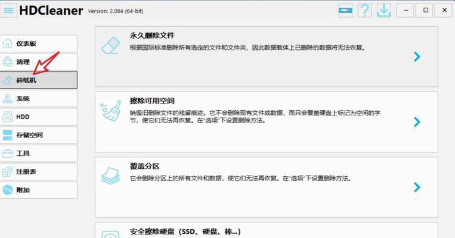The height and width of the screenshot is (238, 455).
Task: Select the 碎纸机 sidebar section
Action: (x=38, y=80)
